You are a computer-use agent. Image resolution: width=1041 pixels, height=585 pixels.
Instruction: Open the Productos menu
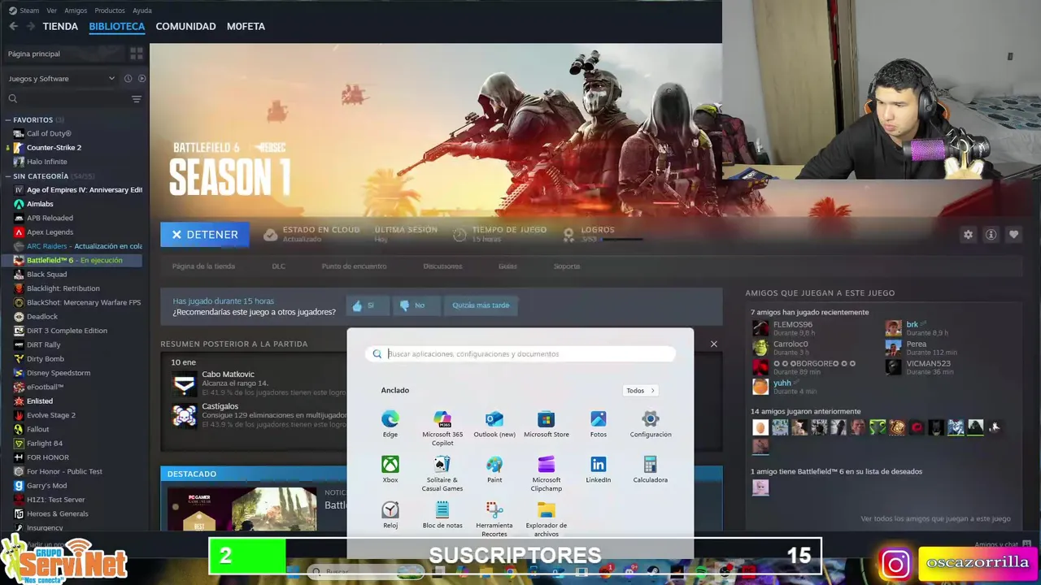(110, 11)
